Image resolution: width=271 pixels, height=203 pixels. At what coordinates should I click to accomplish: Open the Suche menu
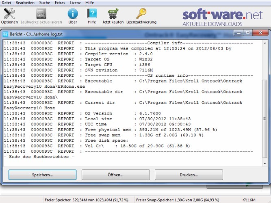(45, 2)
